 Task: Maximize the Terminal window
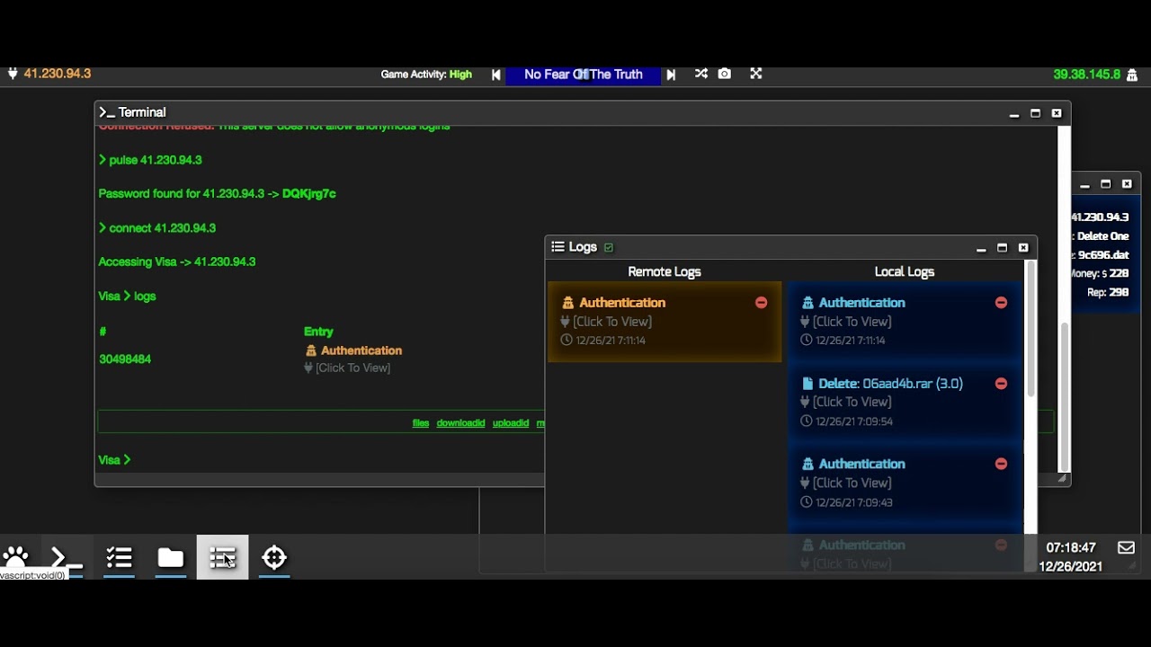pos(1035,113)
